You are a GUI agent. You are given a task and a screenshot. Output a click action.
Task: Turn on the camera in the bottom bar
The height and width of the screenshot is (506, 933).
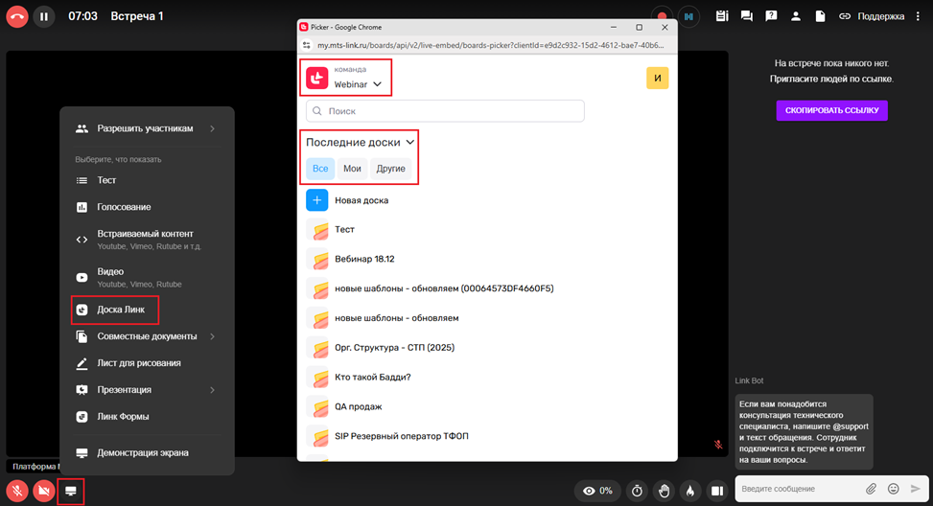point(43,491)
